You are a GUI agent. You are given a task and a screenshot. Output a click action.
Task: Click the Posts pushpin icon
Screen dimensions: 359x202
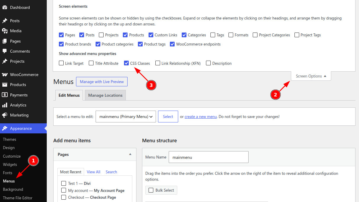pos(5,21)
